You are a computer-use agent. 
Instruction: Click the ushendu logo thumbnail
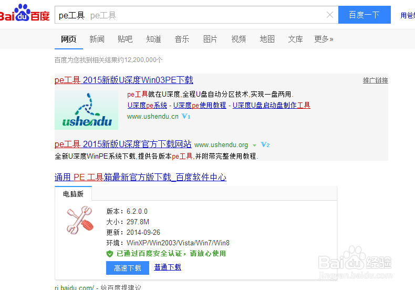coord(87,110)
